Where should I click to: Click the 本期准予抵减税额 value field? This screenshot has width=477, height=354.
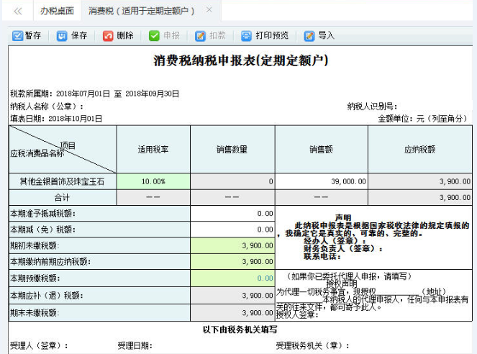pyautogui.click(x=232, y=214)
